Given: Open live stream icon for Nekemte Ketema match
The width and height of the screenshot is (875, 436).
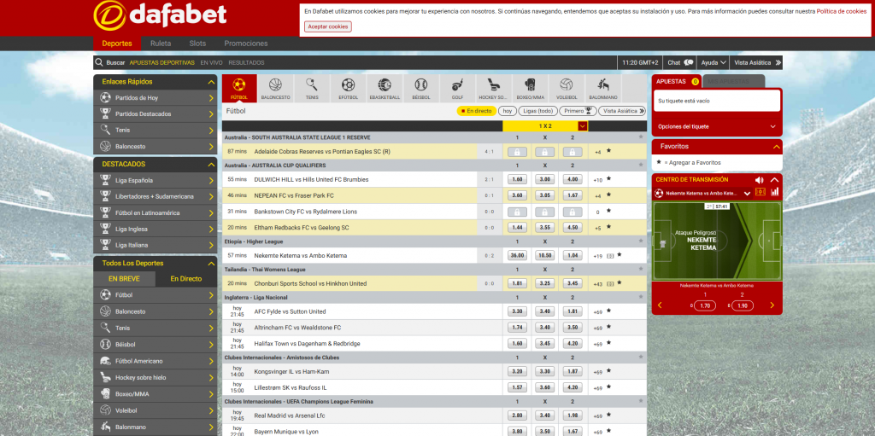Looking at the screenshot, I should pyautogui.click(x=610, y=256).
